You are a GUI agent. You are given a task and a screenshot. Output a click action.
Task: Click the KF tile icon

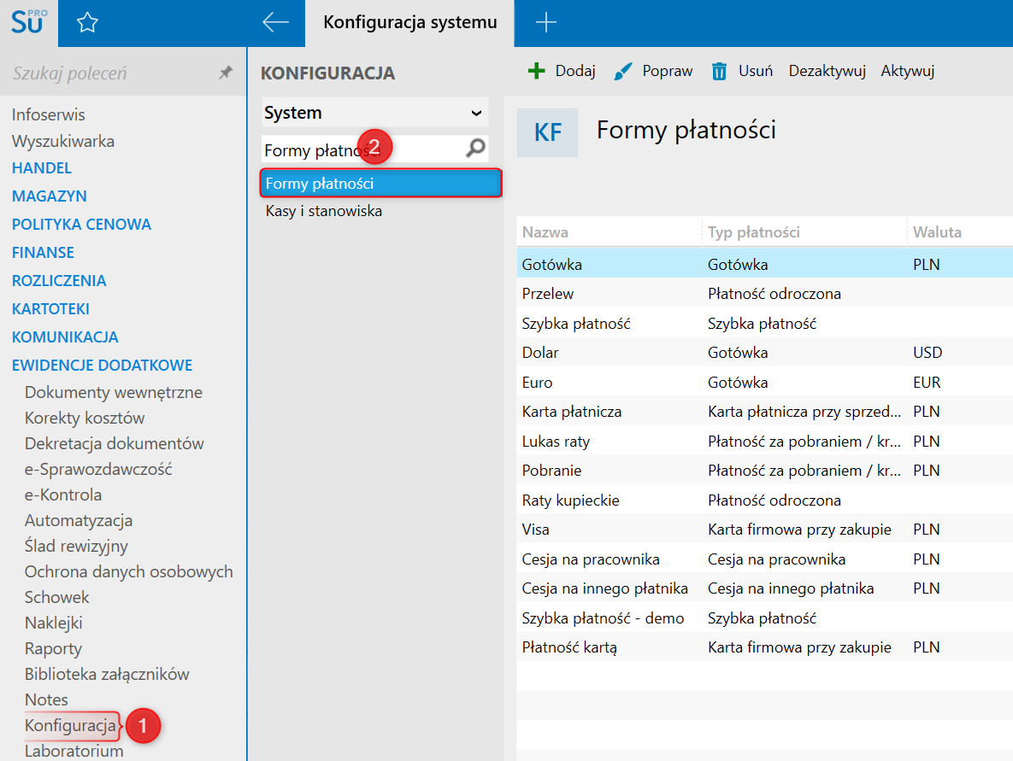click(x=547, y=132)
